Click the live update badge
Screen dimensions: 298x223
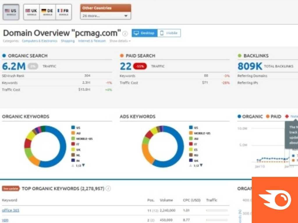coord(11,188)
